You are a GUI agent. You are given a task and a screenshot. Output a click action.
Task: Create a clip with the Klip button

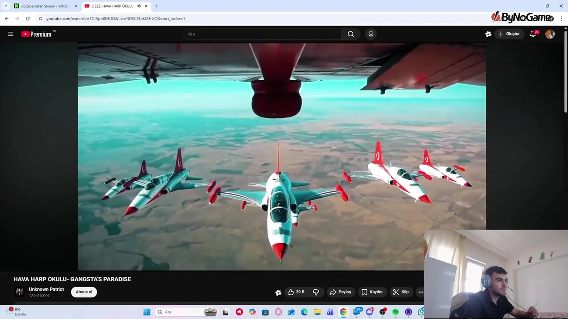point(401,292)
